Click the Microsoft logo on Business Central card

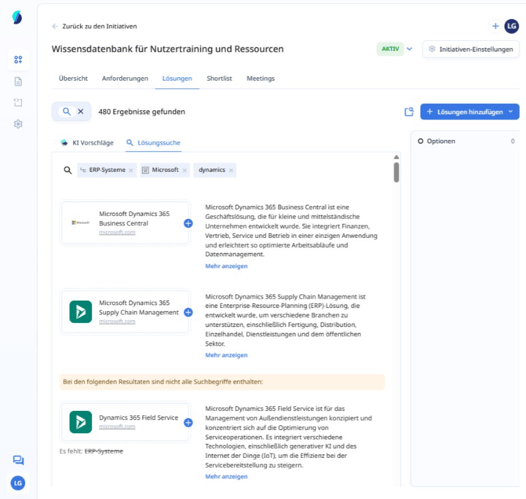coord(81,222)
